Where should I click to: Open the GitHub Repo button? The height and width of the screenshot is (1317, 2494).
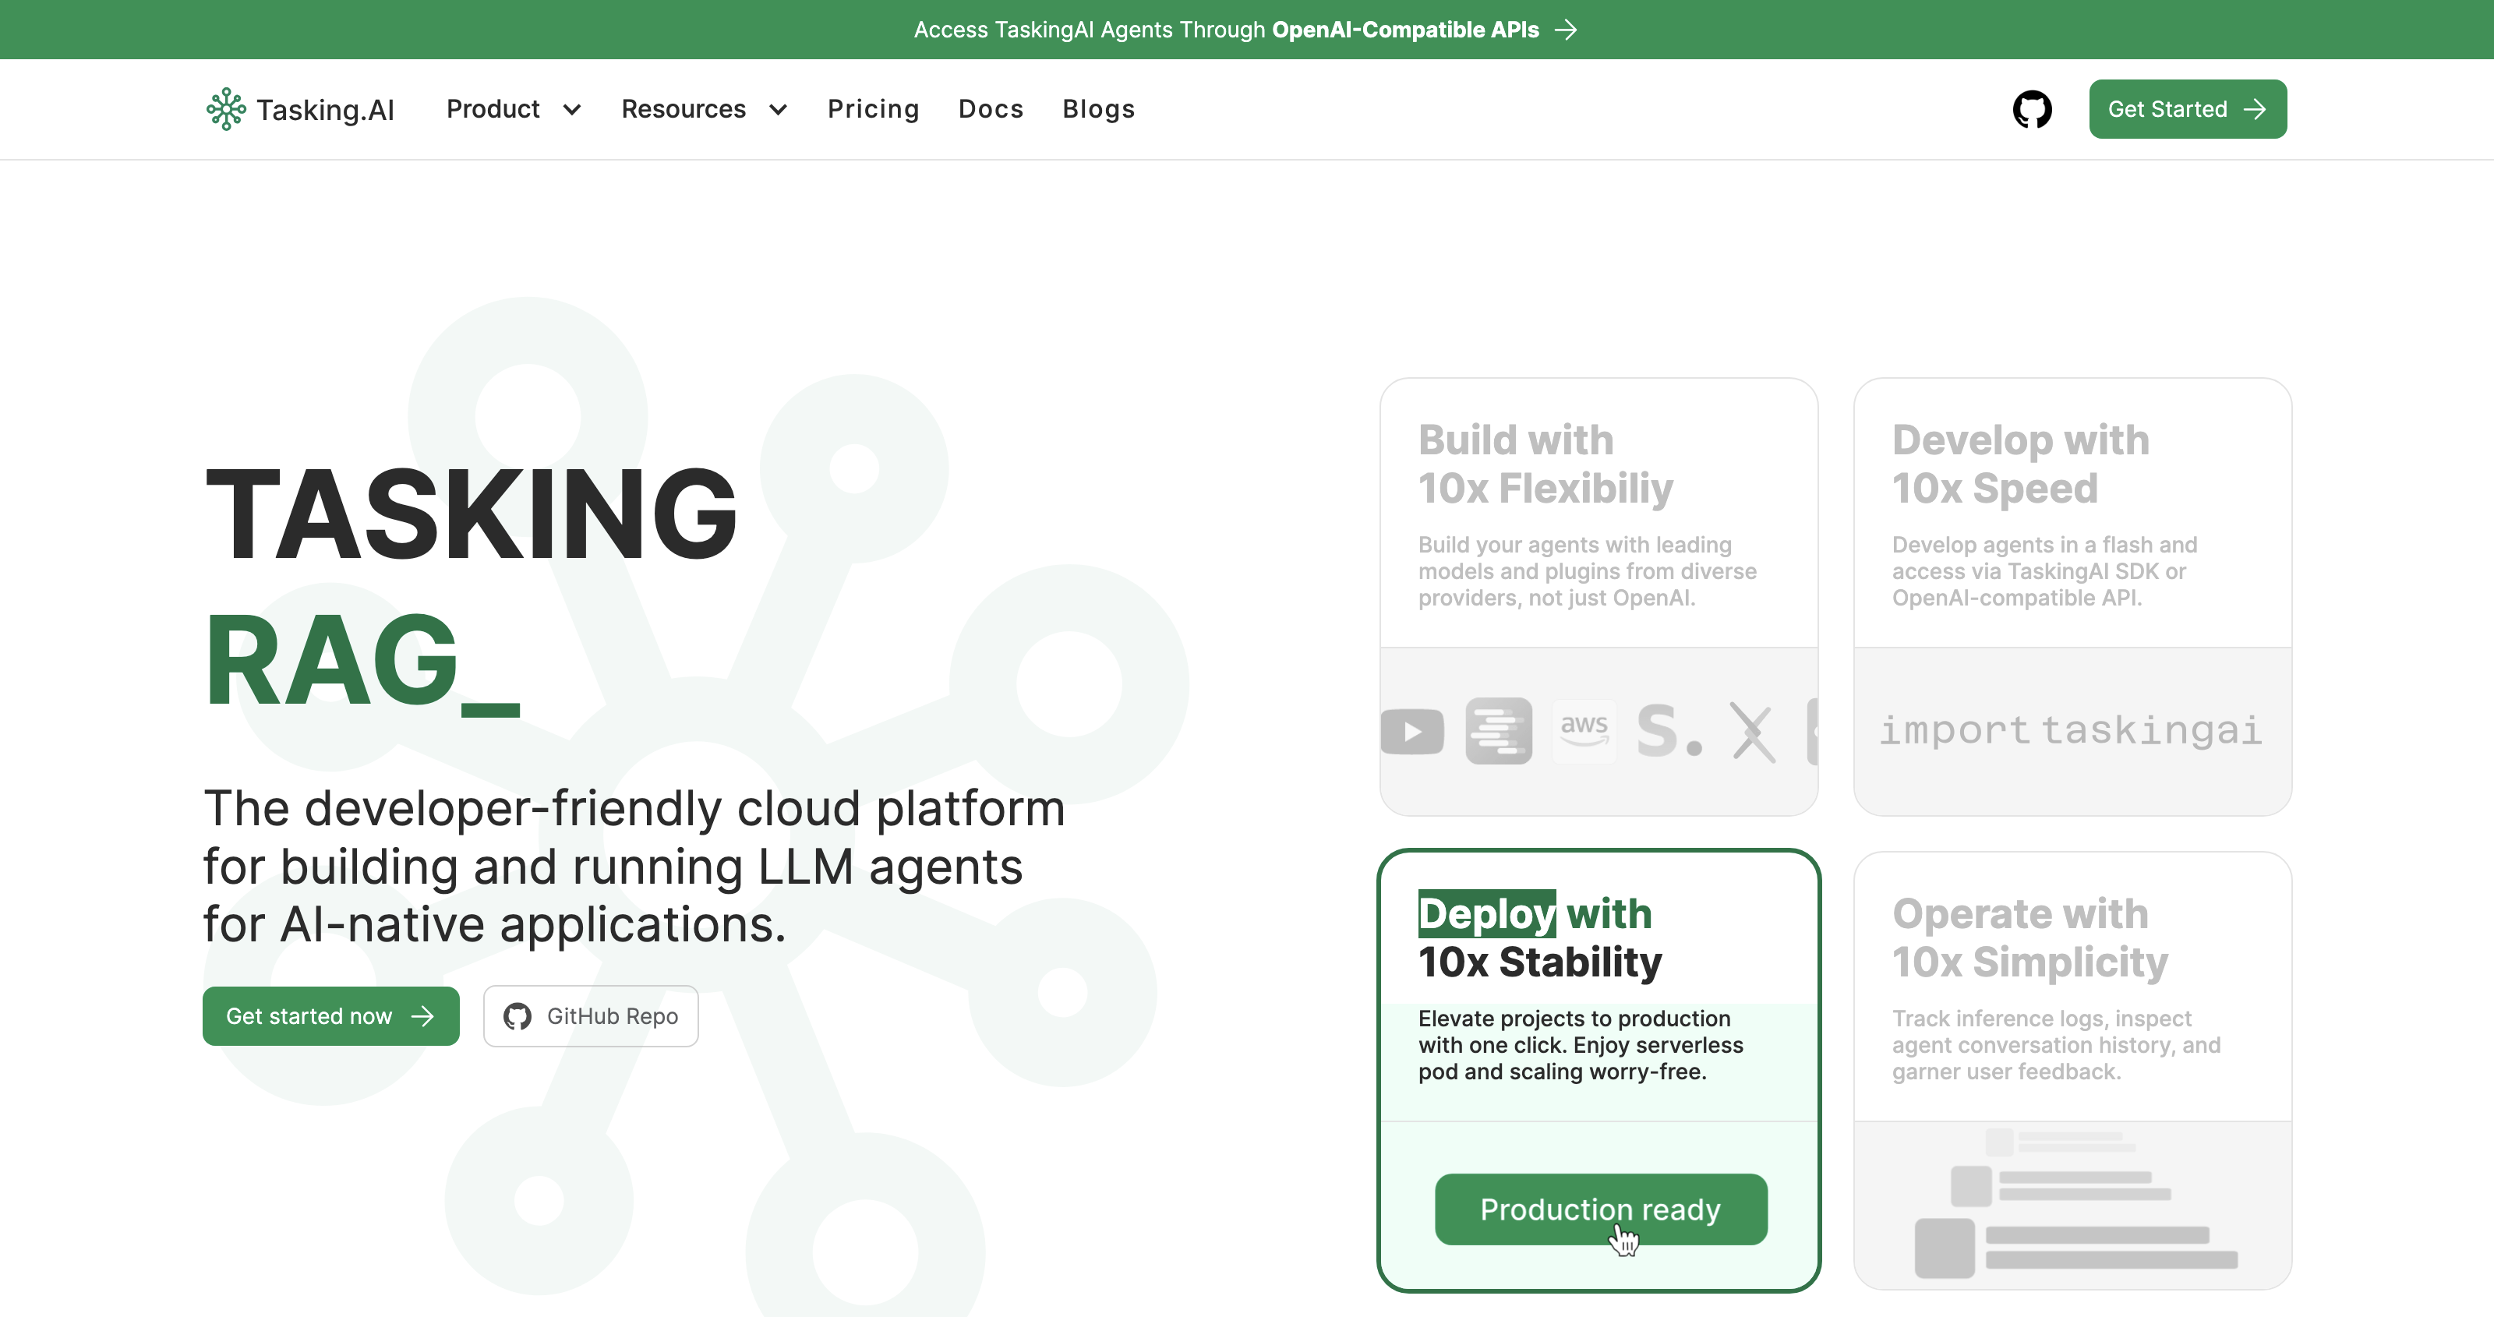point(591,1016)
